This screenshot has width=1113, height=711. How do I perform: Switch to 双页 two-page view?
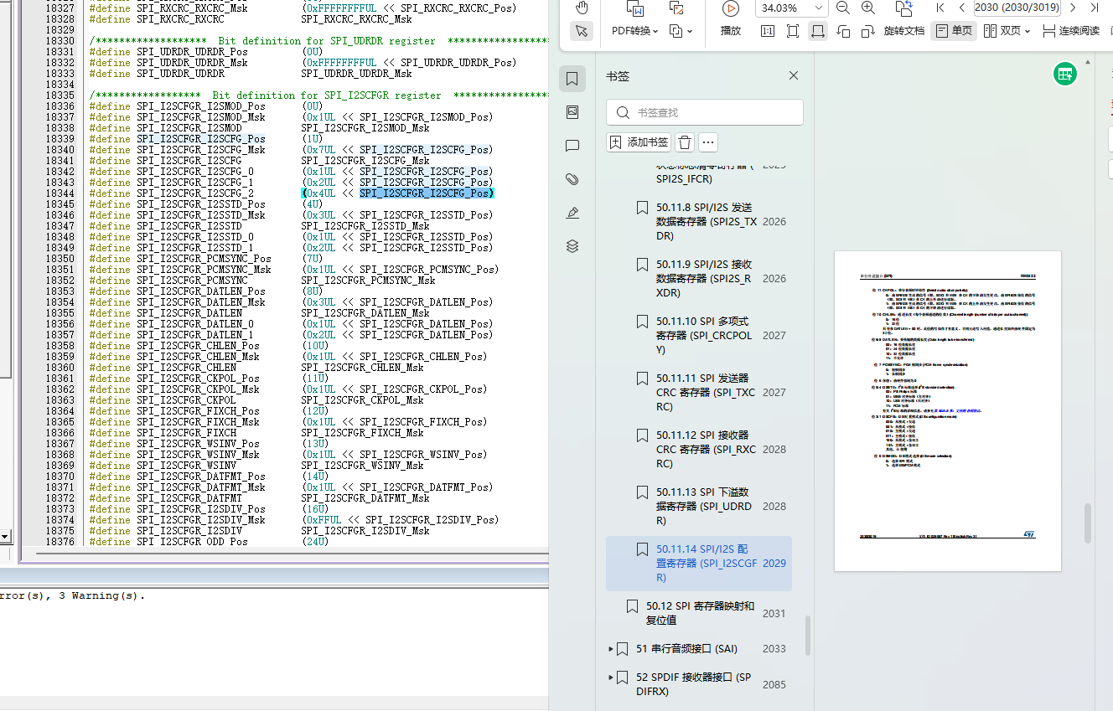tap(1001, 30)
